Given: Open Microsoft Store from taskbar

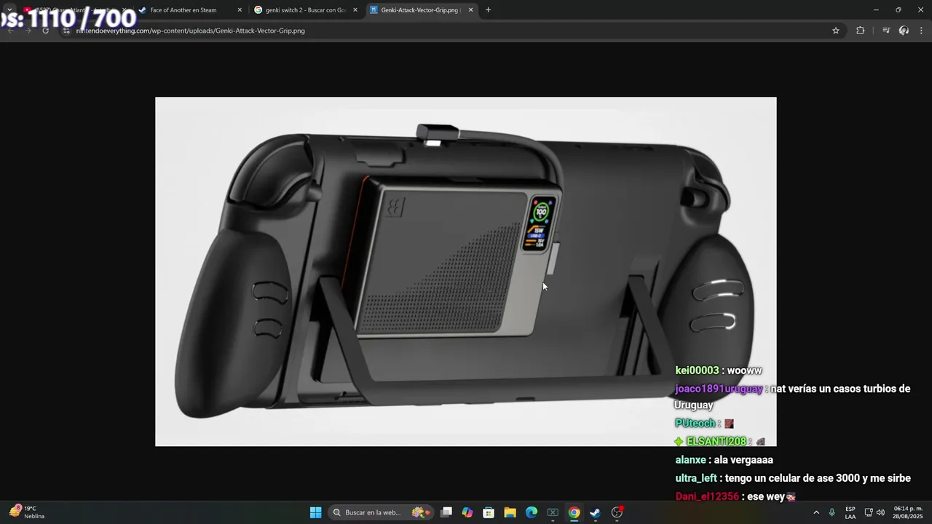Looking at the screenshot, I should click(x=489, y=512).
